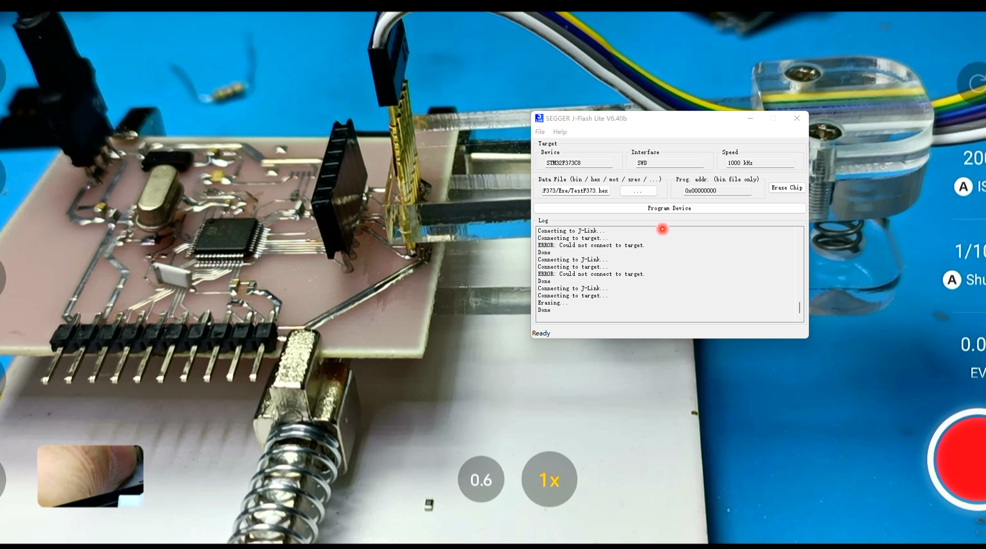986x549 pixels.
Task: Open the File menu
Action: (540, 131)
